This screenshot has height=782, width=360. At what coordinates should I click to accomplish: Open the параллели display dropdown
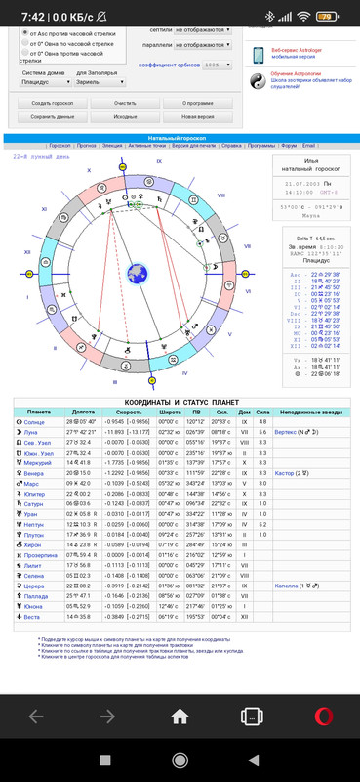(203, 45)
